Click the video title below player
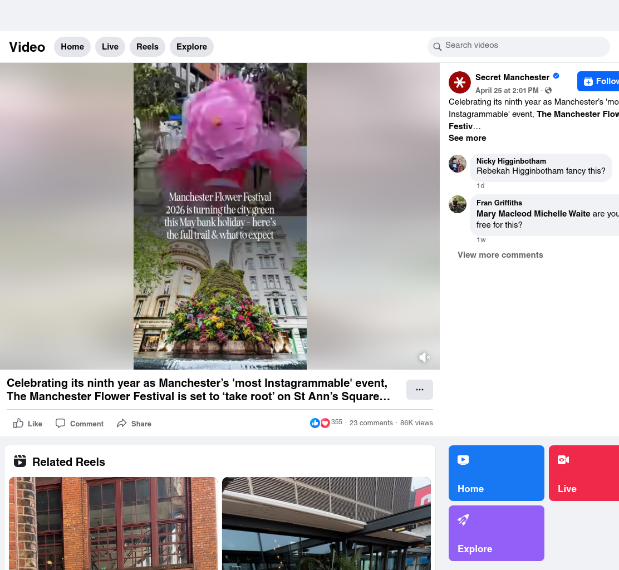 198,390
